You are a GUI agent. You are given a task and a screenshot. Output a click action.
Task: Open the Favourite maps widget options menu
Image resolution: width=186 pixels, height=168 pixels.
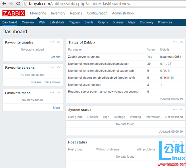tap(52, 92)
